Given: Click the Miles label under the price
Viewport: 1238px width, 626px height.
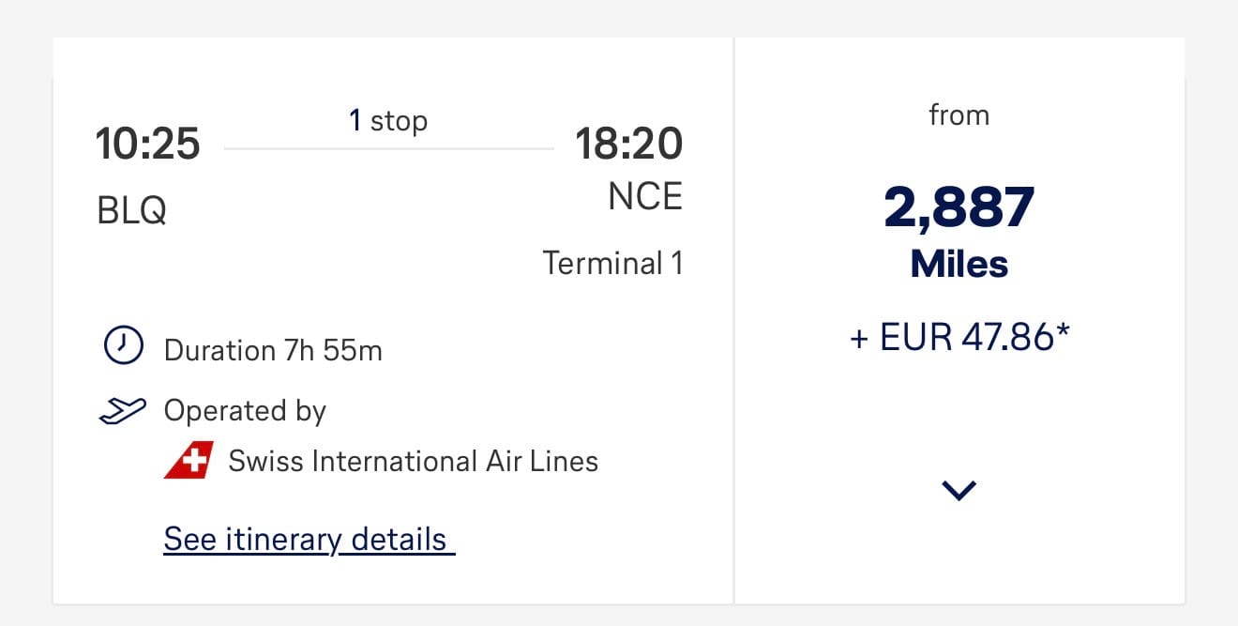Looking at the screenshot, I should [x=959, y=264].
